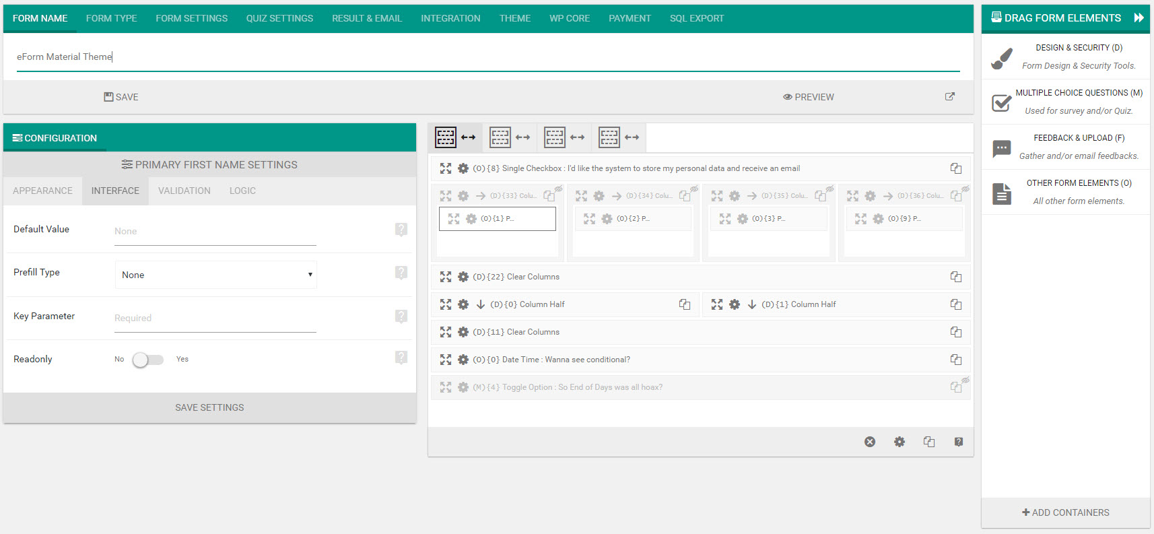Click Add Containers button
The height and width of the screenshot is (534, 1154).
[1065, 512]
